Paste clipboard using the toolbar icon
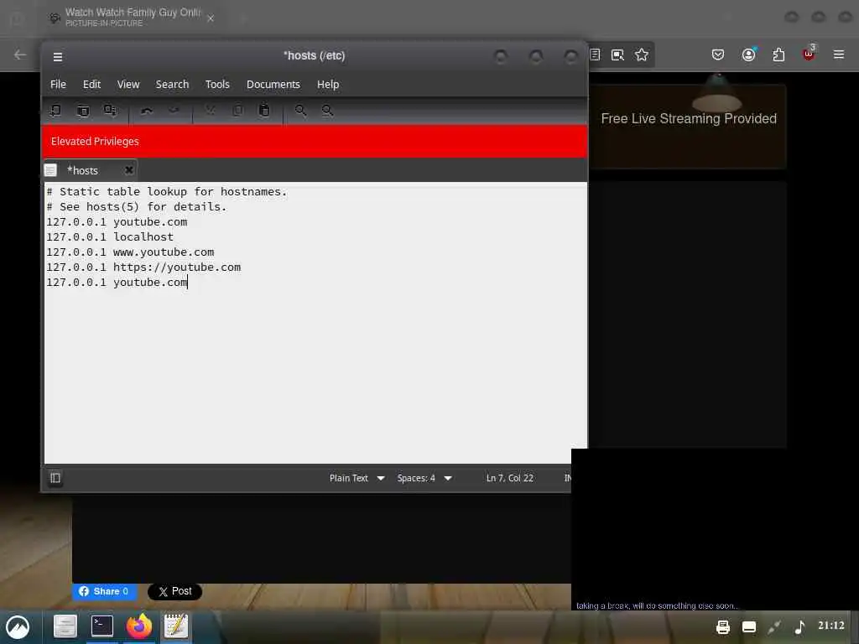 pyautogui.click(x=264, y=111)
